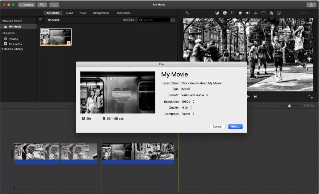Open the media browser layout toolbar button
This screenshot has width=319, height=194.
42,5
